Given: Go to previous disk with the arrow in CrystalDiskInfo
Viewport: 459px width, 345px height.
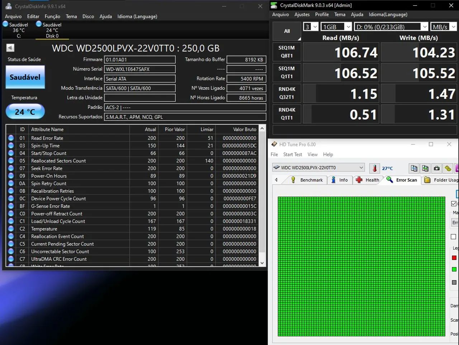Looking at the screenshot, I should click(x=10, y=48).
